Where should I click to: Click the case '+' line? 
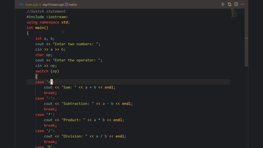click(x=45, y=82)
